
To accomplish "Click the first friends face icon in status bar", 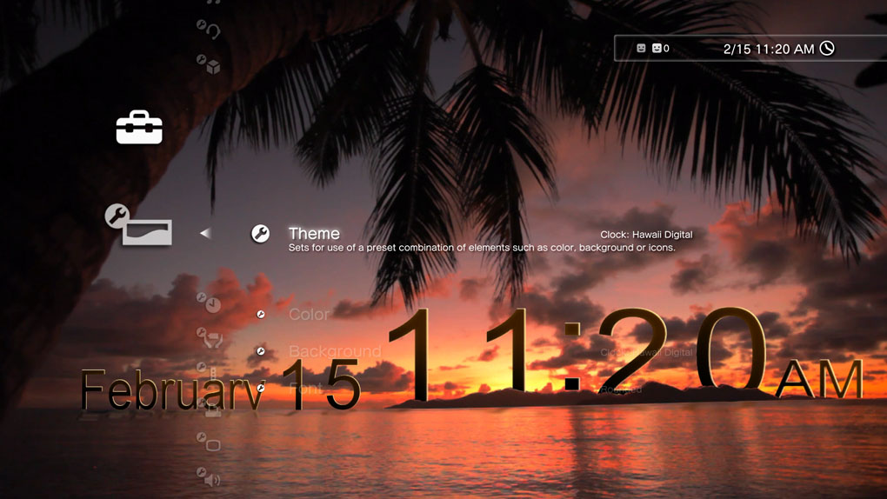I will (x=641, y=48).
